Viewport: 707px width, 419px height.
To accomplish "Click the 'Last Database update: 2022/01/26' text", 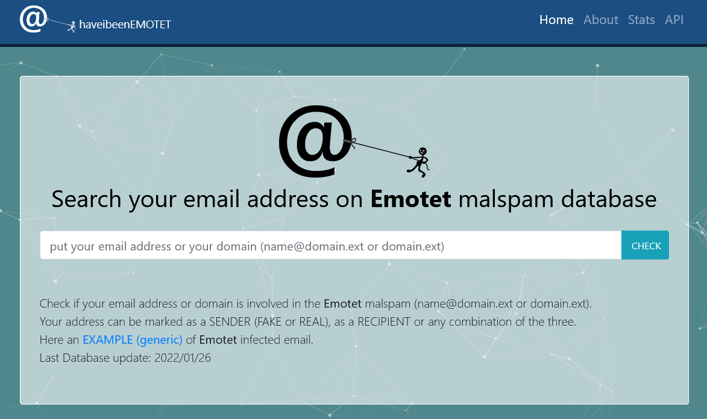I will 125,358.
